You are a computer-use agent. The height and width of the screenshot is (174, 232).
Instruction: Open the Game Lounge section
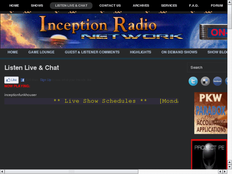[x=41, y=52]
